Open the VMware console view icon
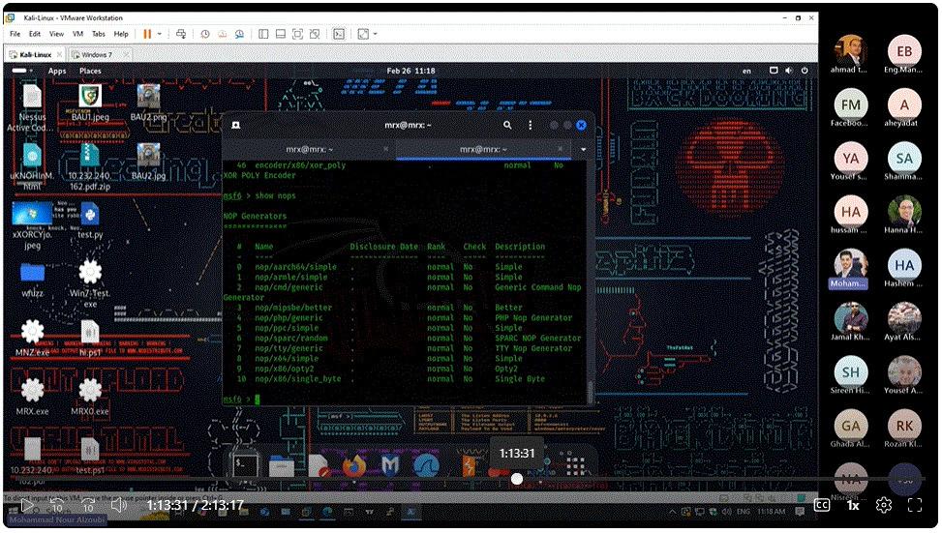 (339, 34)
